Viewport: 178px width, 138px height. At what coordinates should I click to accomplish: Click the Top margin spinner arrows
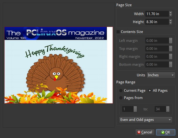point(171,49)
